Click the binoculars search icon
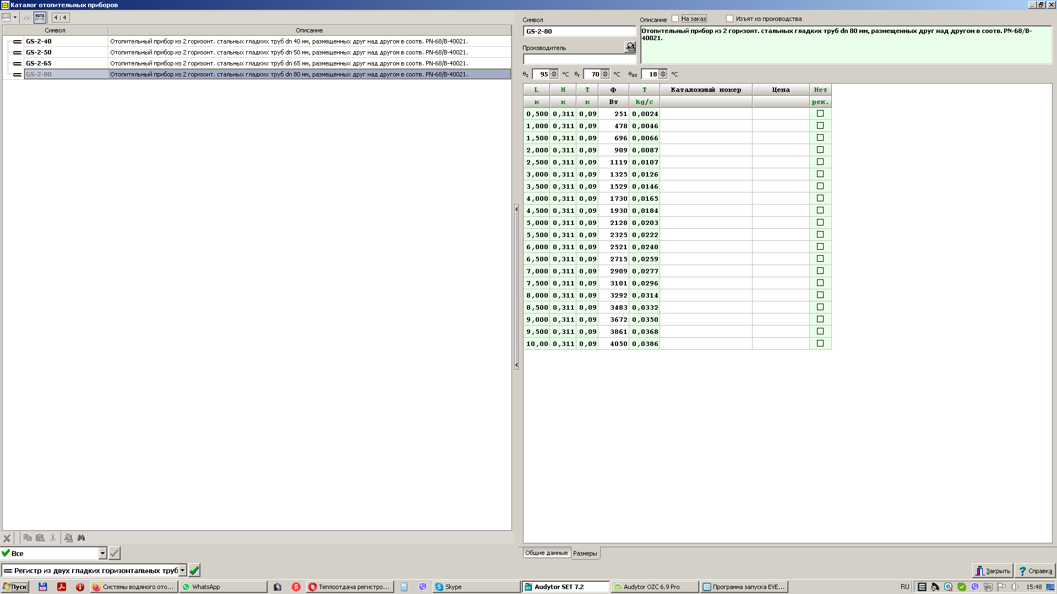1057x594 pixels. coord(81,538)
